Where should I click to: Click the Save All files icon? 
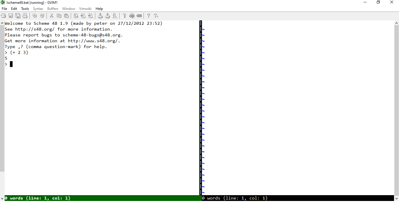tap(18, 16)
